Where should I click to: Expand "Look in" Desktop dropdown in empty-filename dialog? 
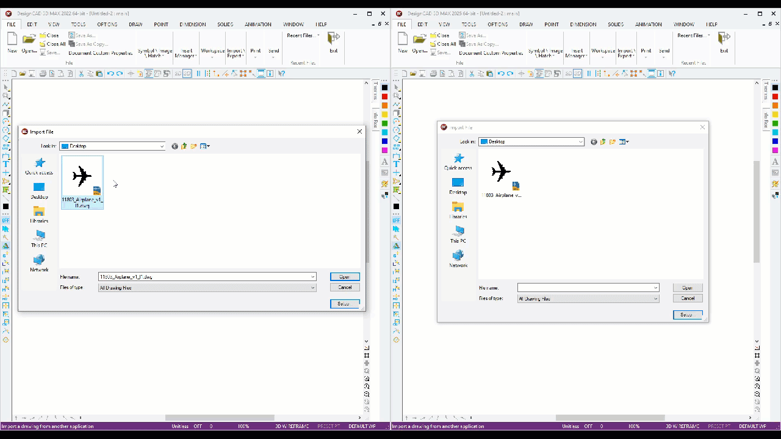click(581, 141)
